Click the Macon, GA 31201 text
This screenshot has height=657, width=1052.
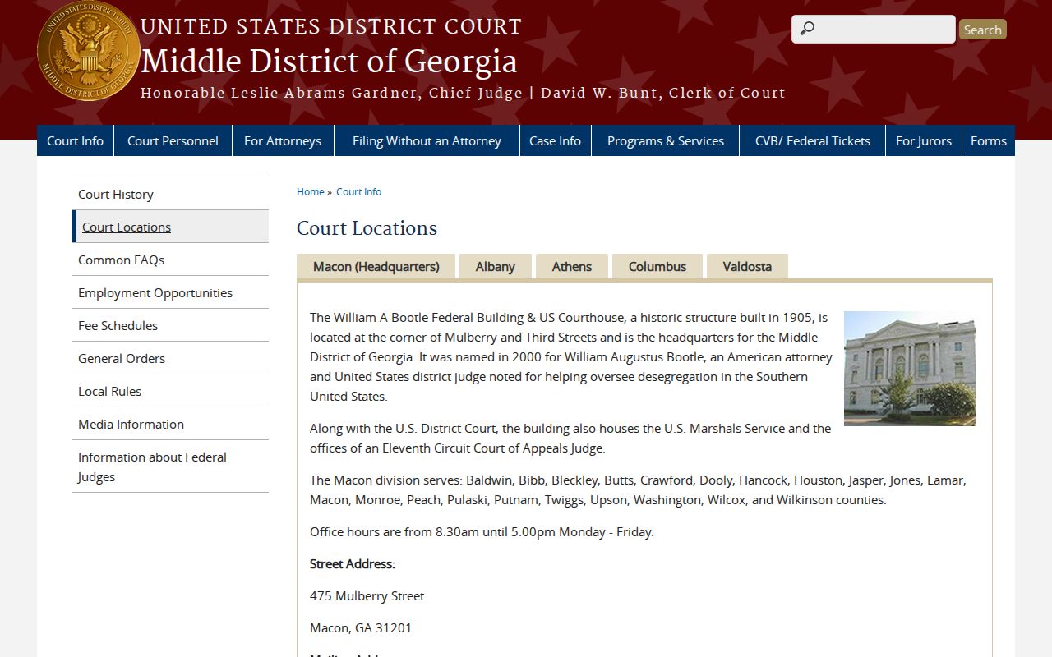[361, 627]
